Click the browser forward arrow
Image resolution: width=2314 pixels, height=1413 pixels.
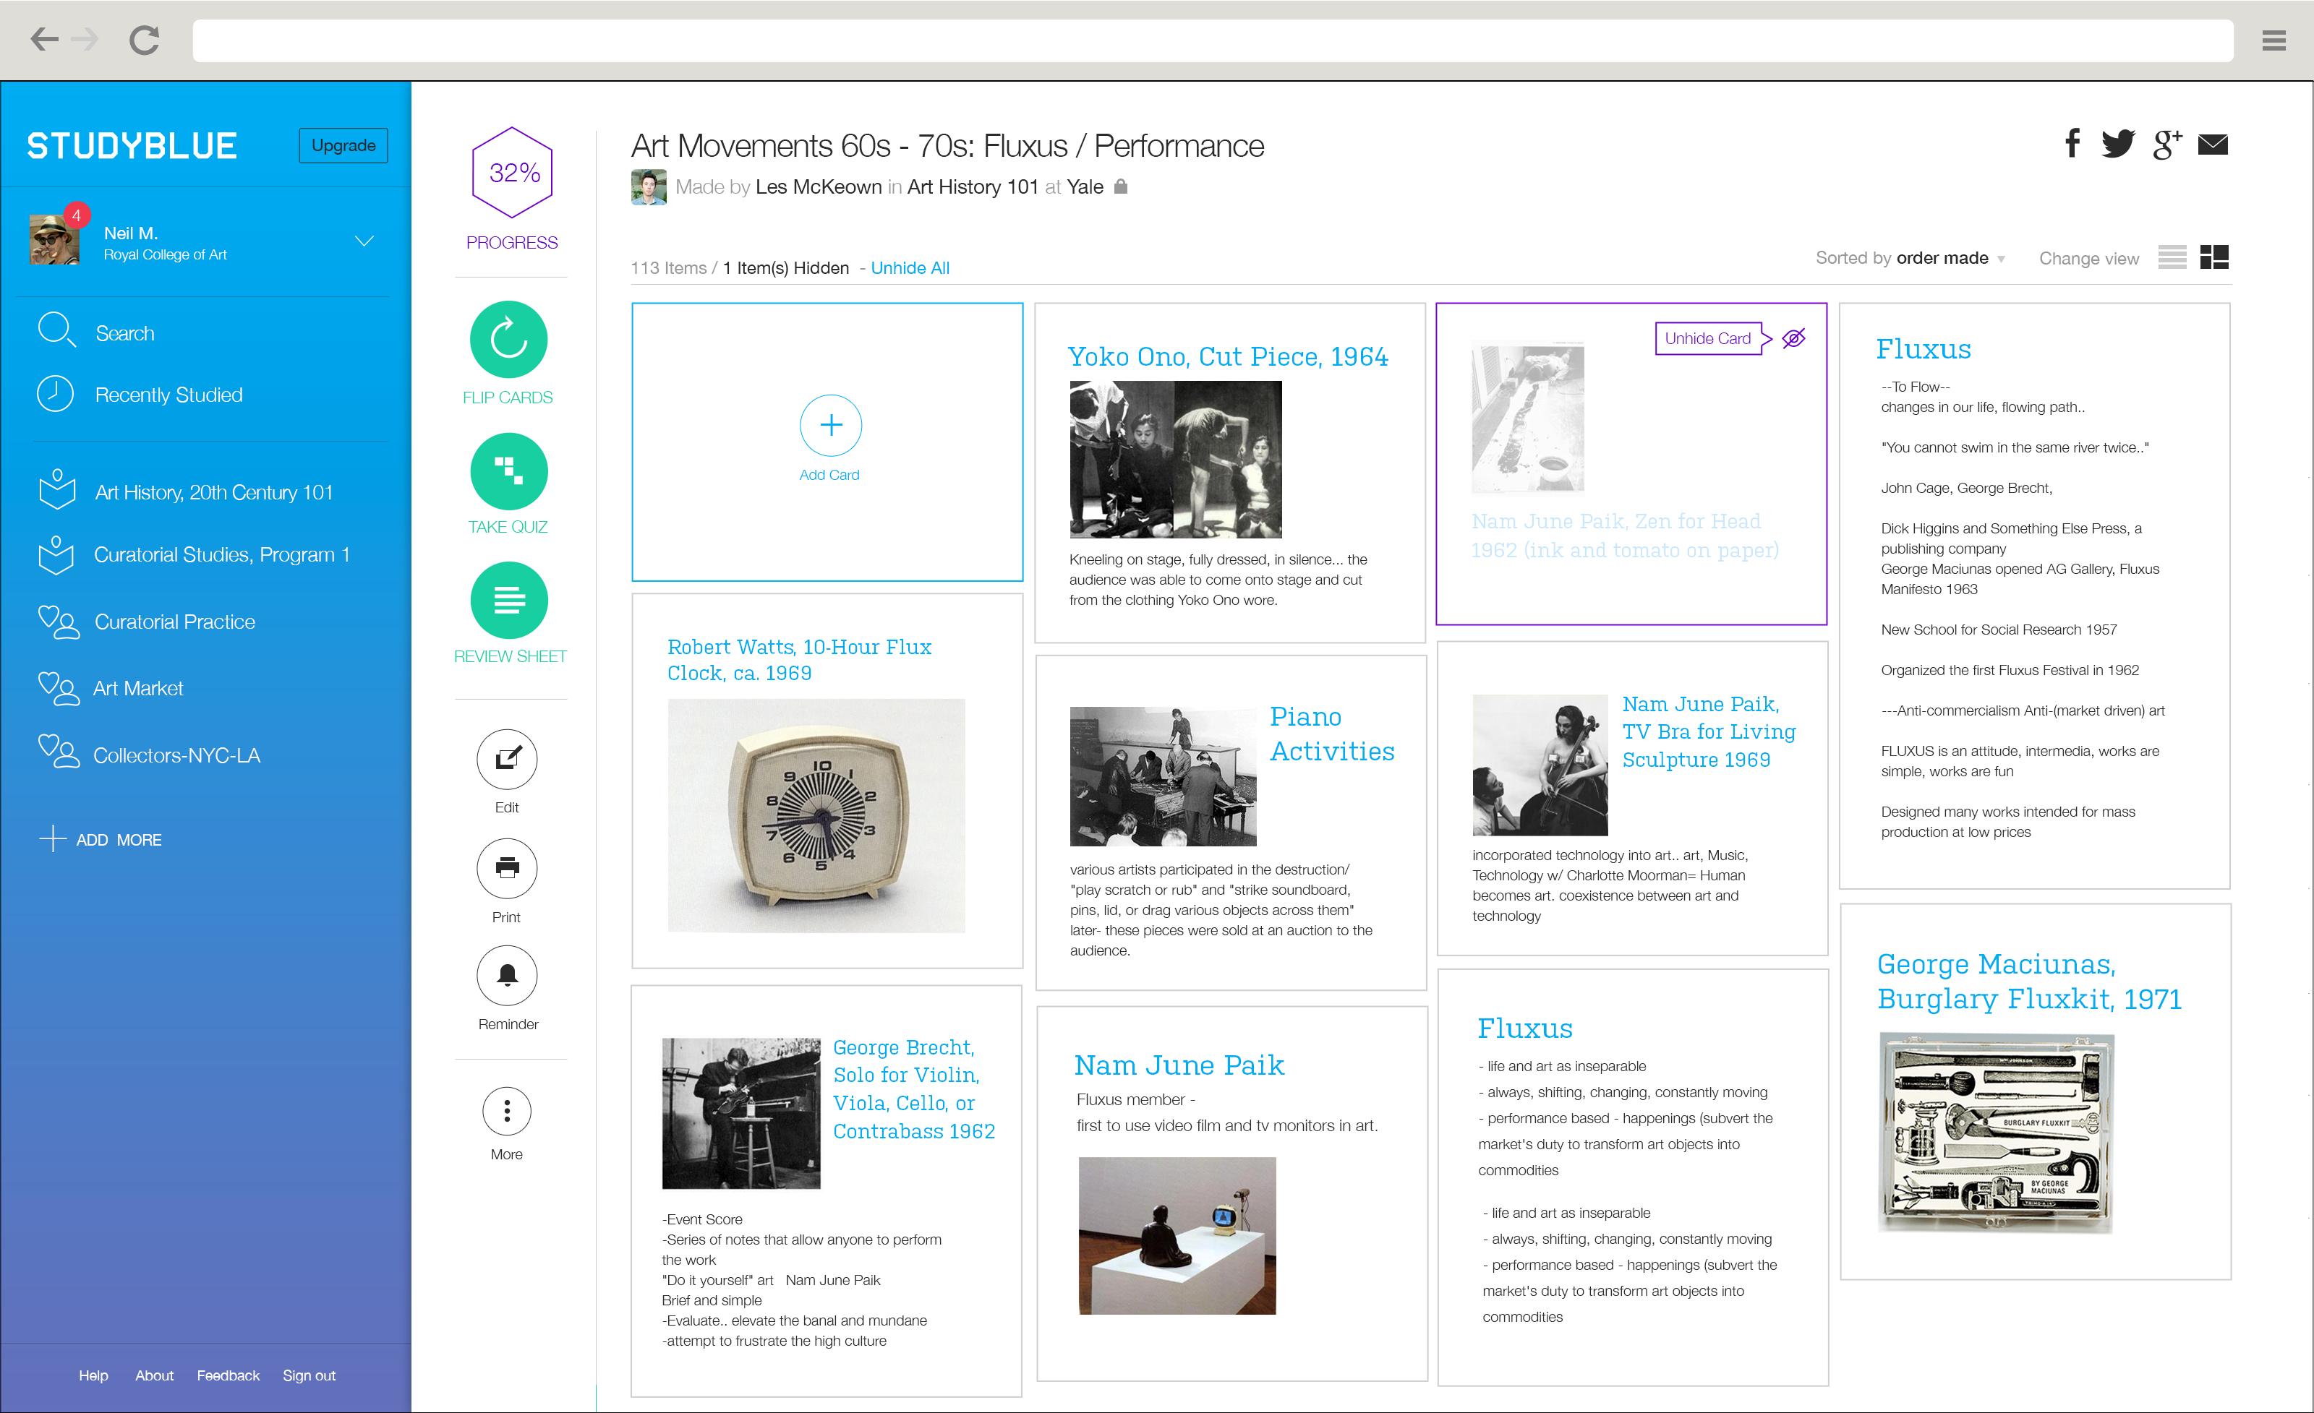pyautogui.click(x=85, y=40)
